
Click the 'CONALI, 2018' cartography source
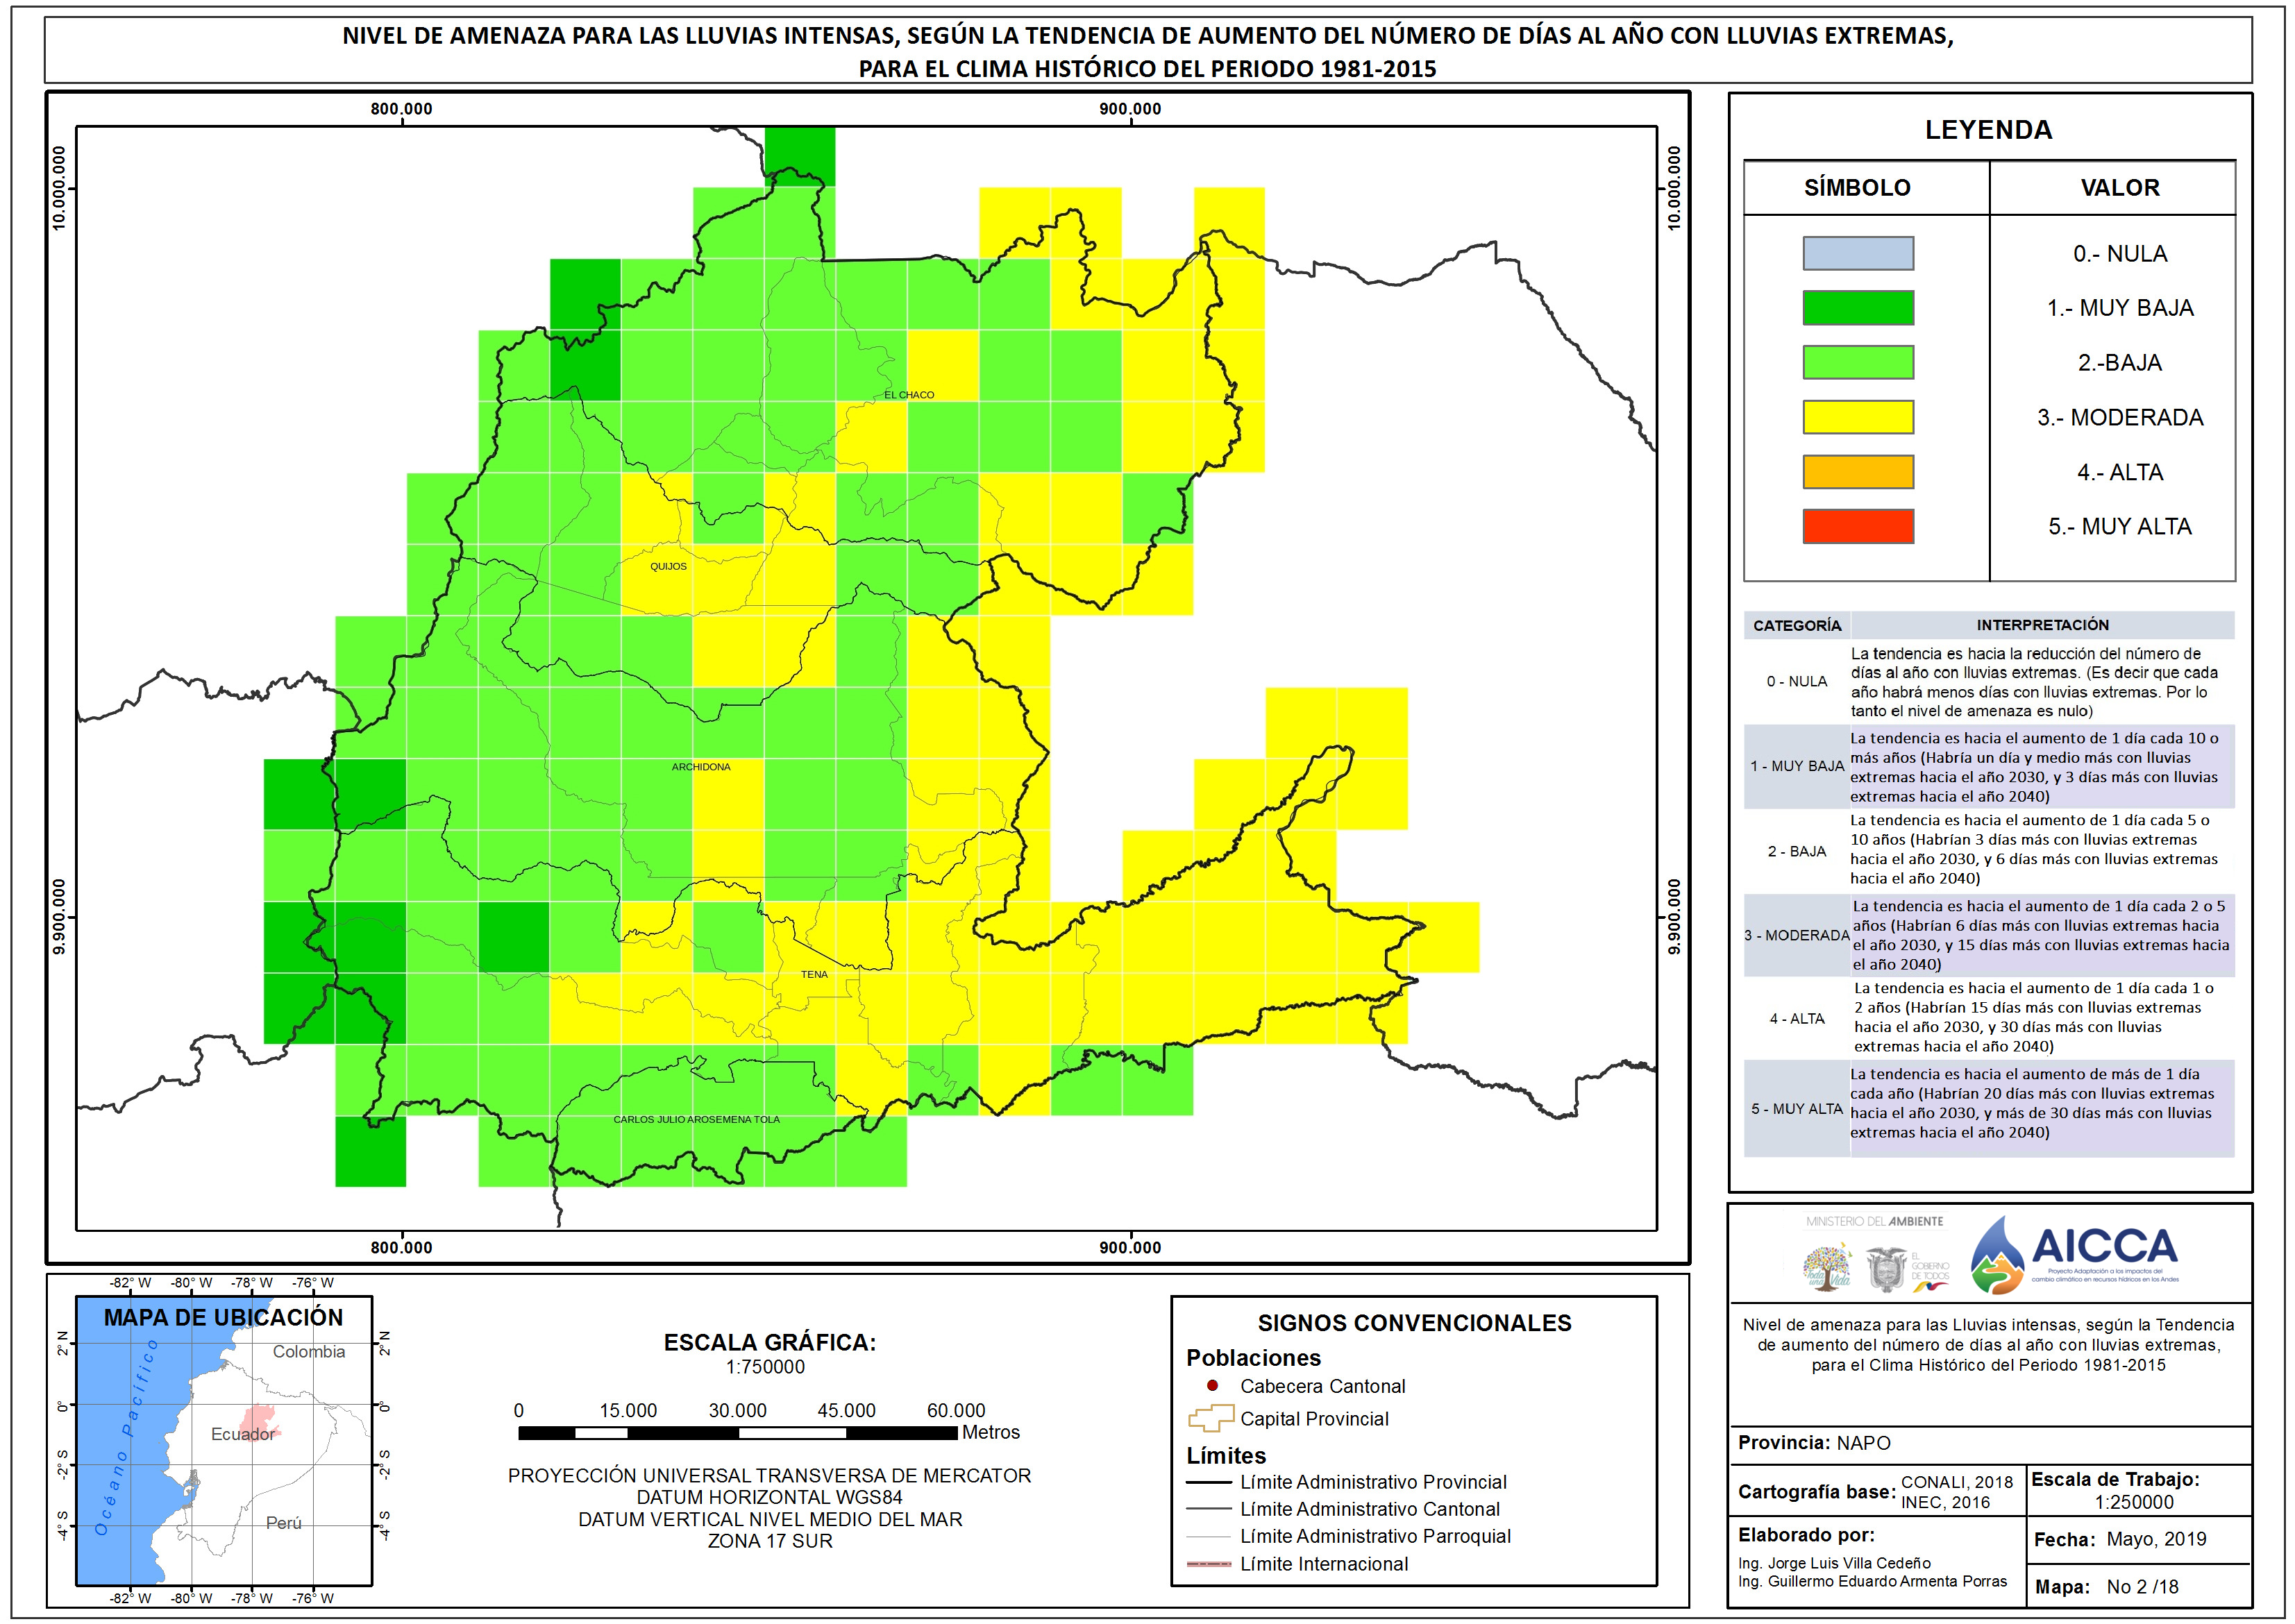1956,1482
